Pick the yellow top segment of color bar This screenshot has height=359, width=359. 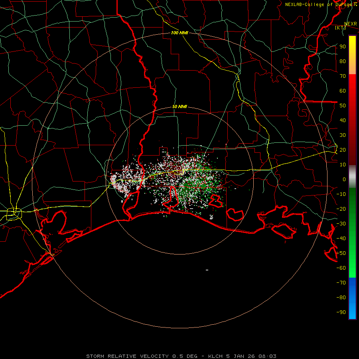tap(352, 55)
